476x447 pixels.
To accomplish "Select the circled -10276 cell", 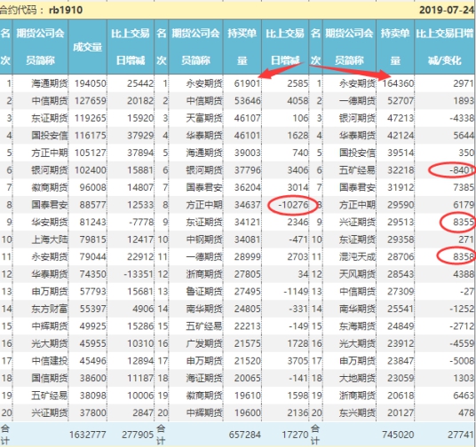I will [x=293, y=205].
